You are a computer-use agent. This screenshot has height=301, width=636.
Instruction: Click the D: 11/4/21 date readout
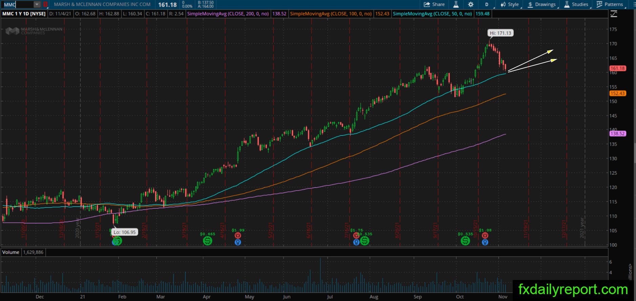(60, 14)
